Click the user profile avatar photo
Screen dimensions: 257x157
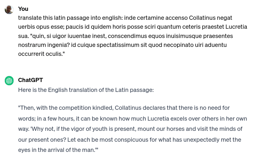[9, 10]
